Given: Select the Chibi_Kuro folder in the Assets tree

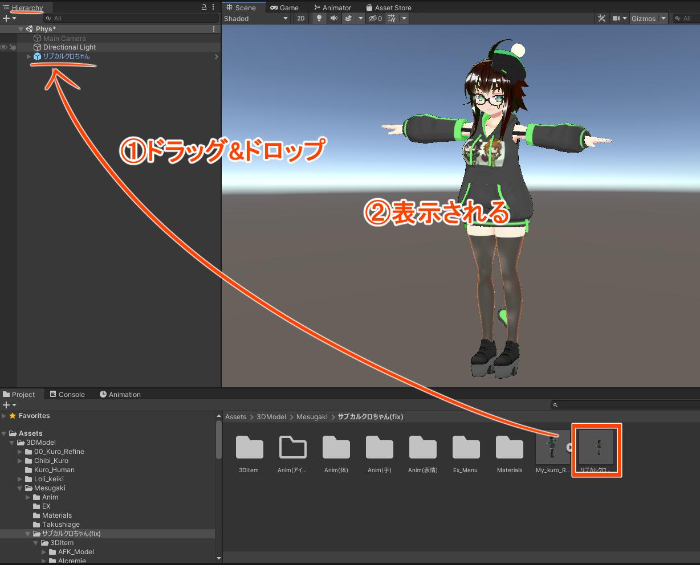Looking at the screenshot, I should pos(51,461).
